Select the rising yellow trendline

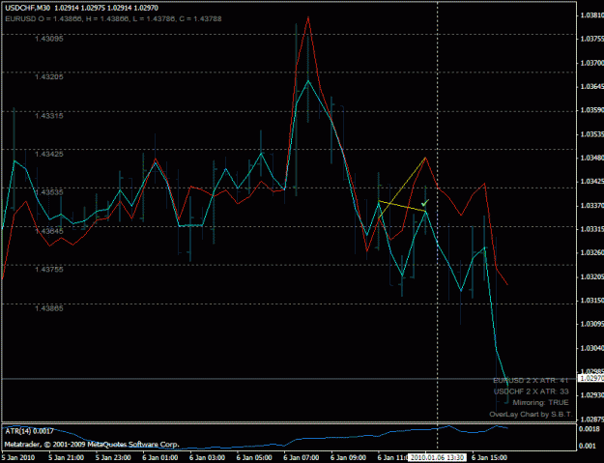[x=402, y=188]
